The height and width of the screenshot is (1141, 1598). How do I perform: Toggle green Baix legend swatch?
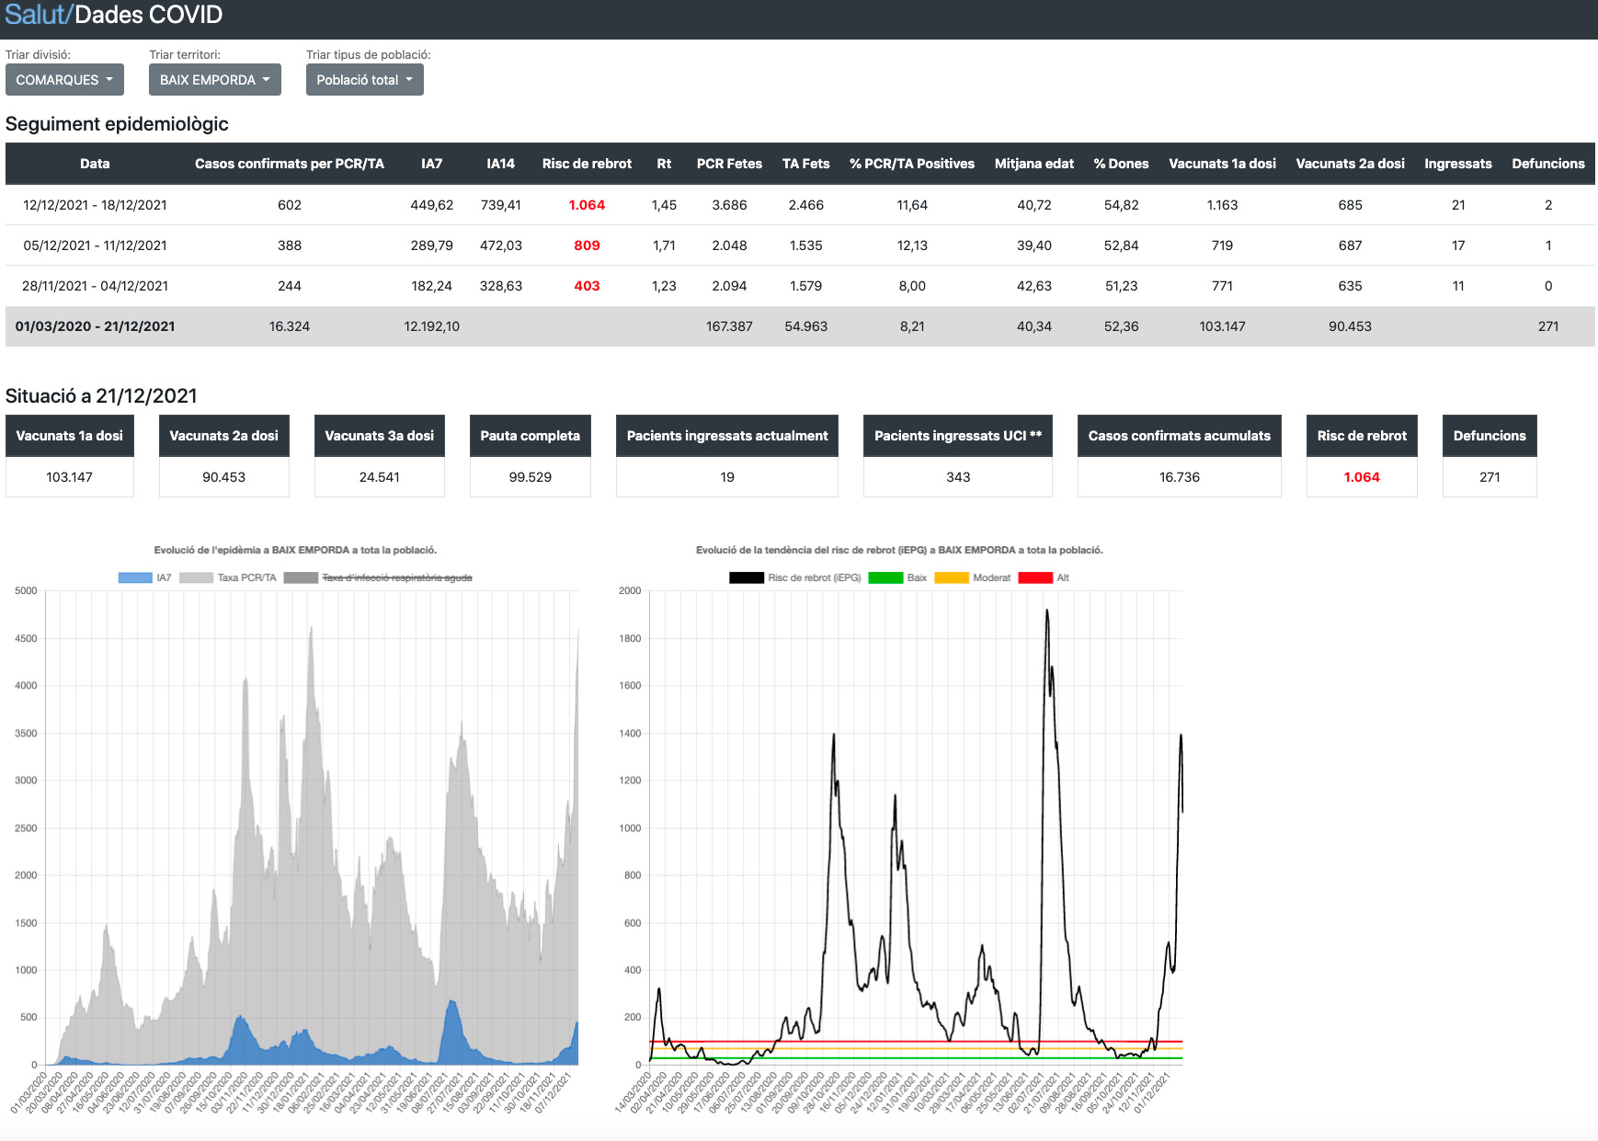pyautogui.click(x=885, y=577)
